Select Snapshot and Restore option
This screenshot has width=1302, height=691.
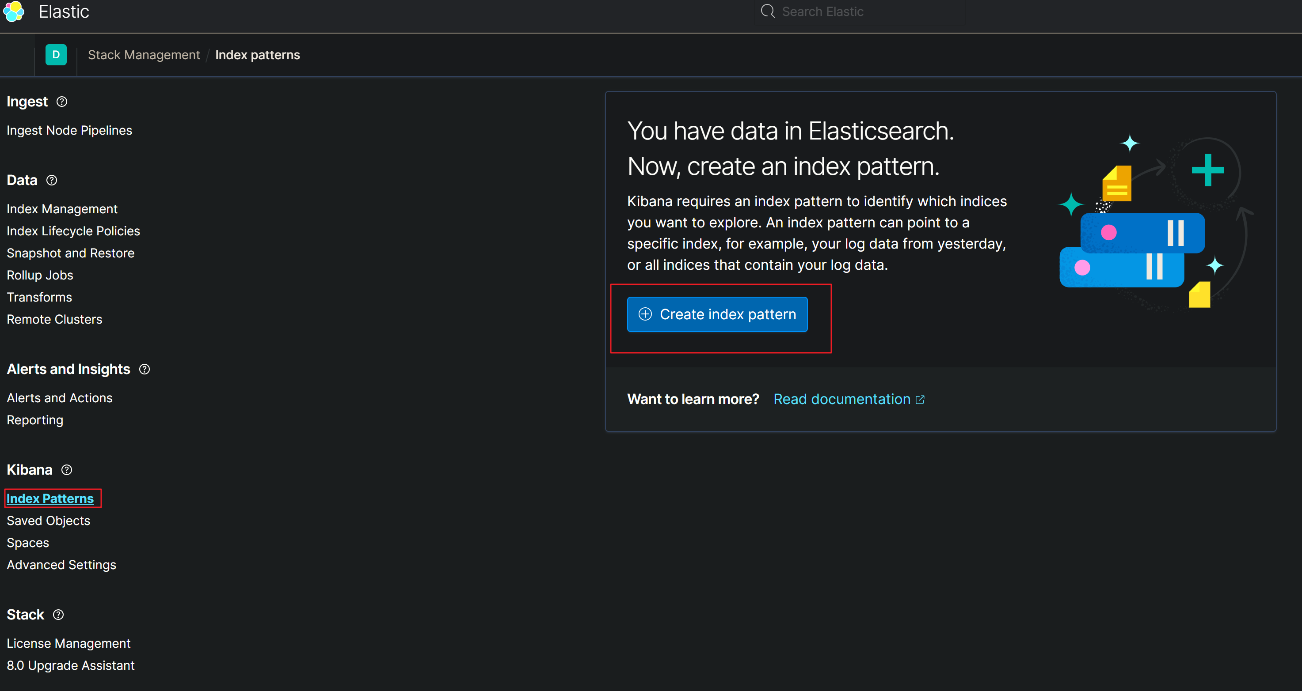(x=70, y=252)
